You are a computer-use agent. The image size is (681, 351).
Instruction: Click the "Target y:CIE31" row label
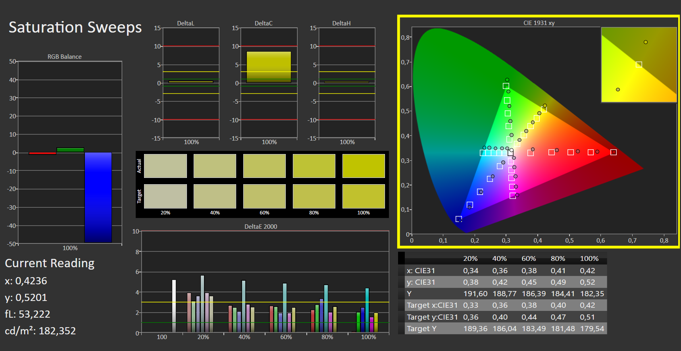click(x=432, y=317)
